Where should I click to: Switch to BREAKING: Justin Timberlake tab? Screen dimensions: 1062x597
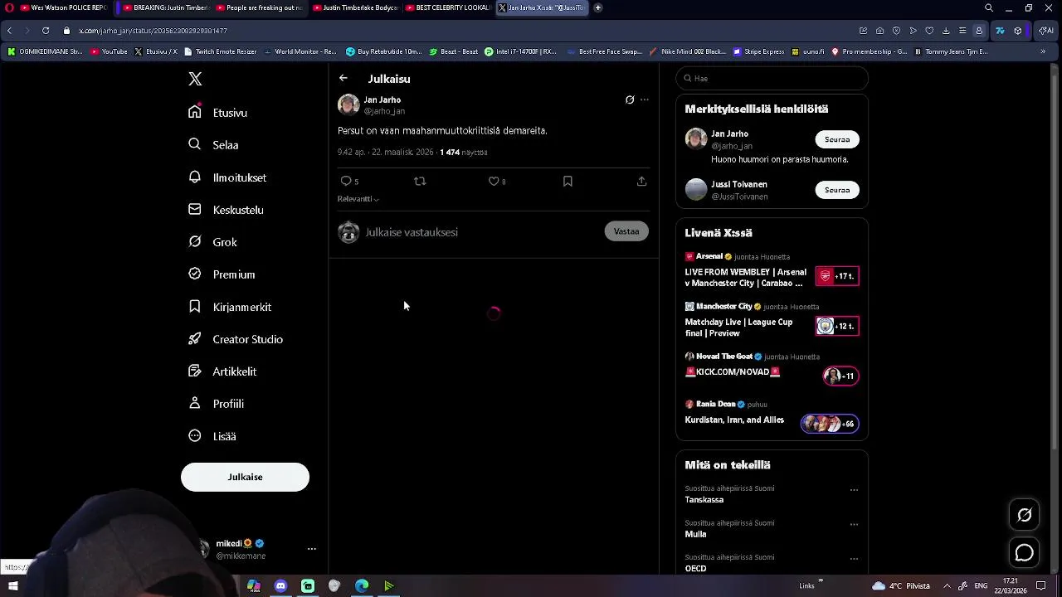[166, 7]
